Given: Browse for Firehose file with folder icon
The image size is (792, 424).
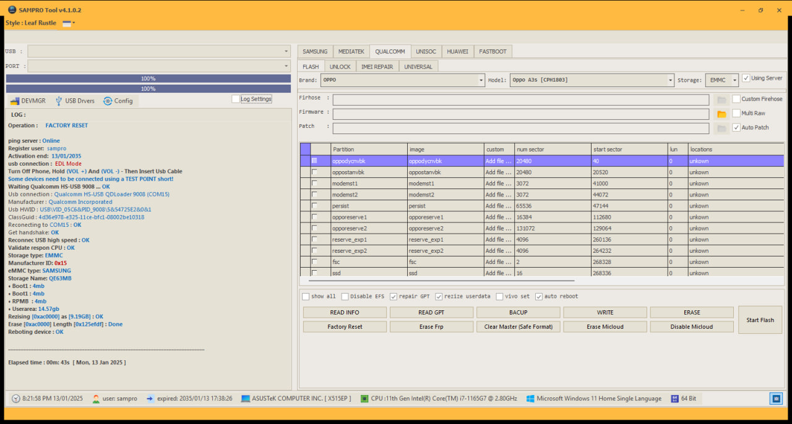Looking at the screenshot, I should pos(721,100).
